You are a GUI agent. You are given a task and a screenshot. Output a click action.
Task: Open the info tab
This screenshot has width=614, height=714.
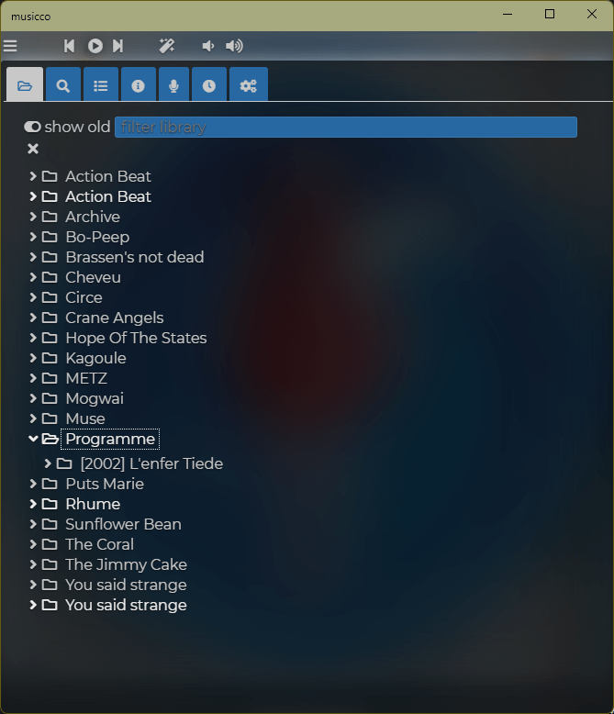pos(138,84)
